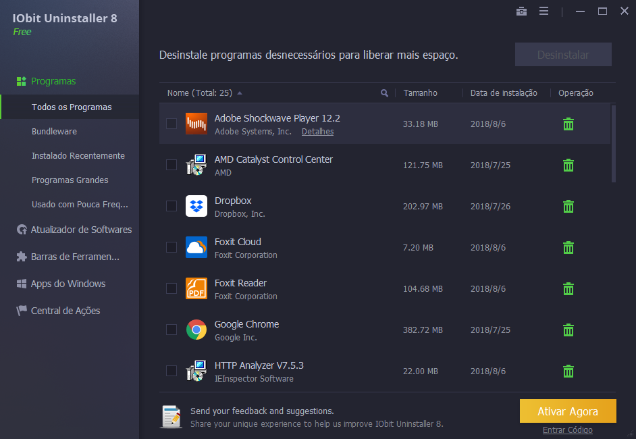Viewport: 636px width, 439px height.
Task: Click the 2018/7/26 install date
Action: (490, 207)
